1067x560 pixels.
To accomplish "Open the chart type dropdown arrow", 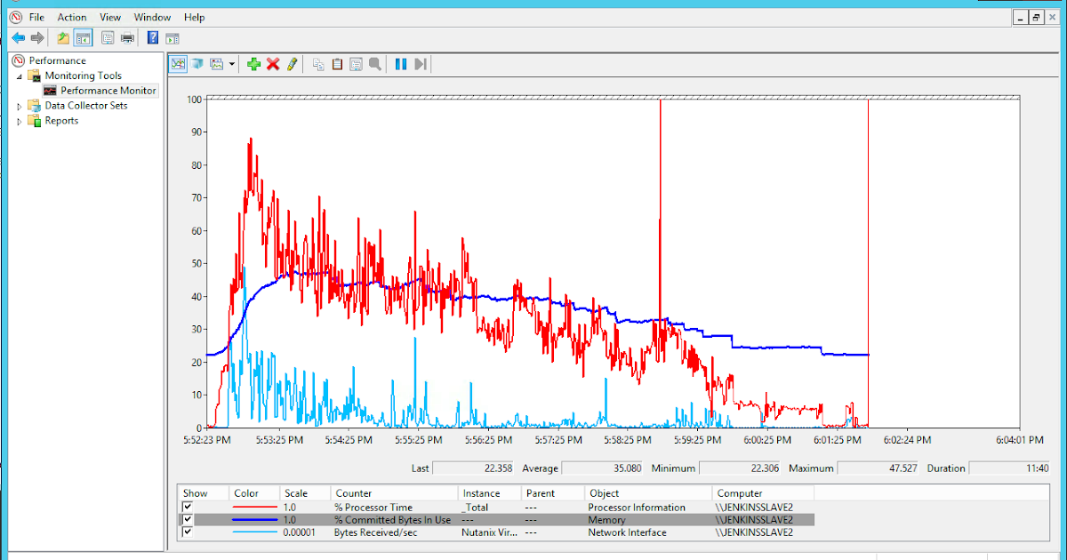I will (232, 63).
